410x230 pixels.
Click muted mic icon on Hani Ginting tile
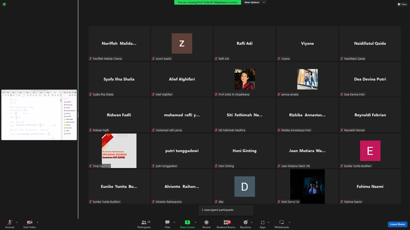[217, 166]
